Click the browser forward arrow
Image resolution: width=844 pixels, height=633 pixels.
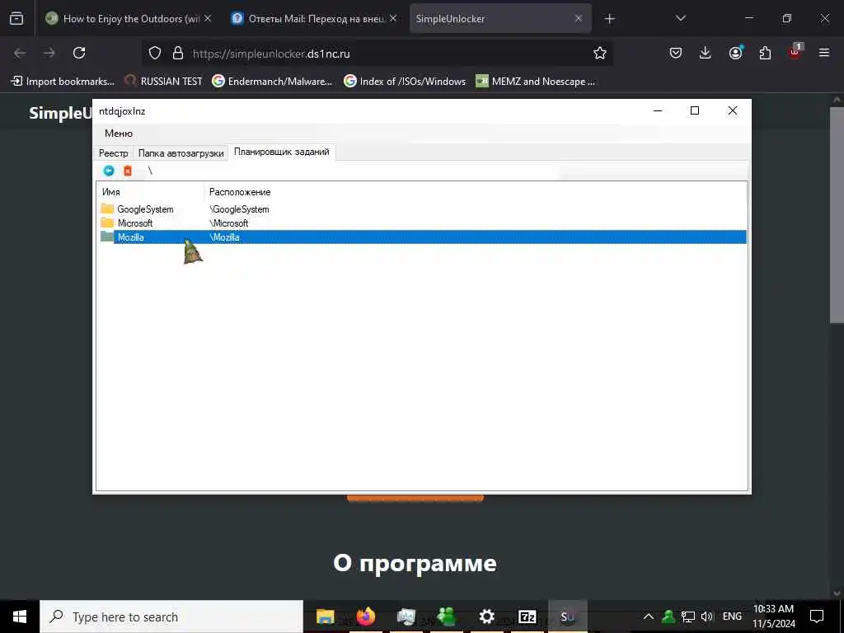pyautogui.click(x=49, y=53)
